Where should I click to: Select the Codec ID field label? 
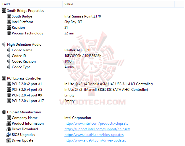[x=19, y=55]
